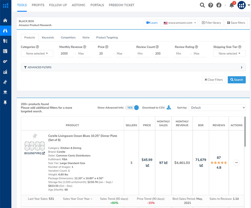Click Review Count help question mark
Viewport: 251px width, 208px height.
pos(157,47)
